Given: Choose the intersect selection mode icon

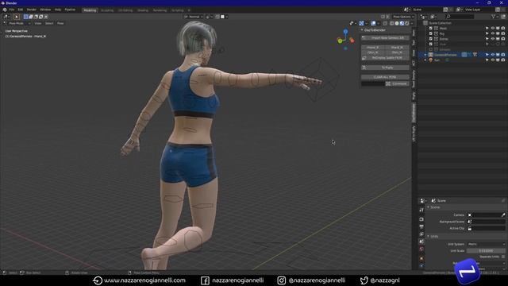Looking at the screenshot, I should point(46,17).
